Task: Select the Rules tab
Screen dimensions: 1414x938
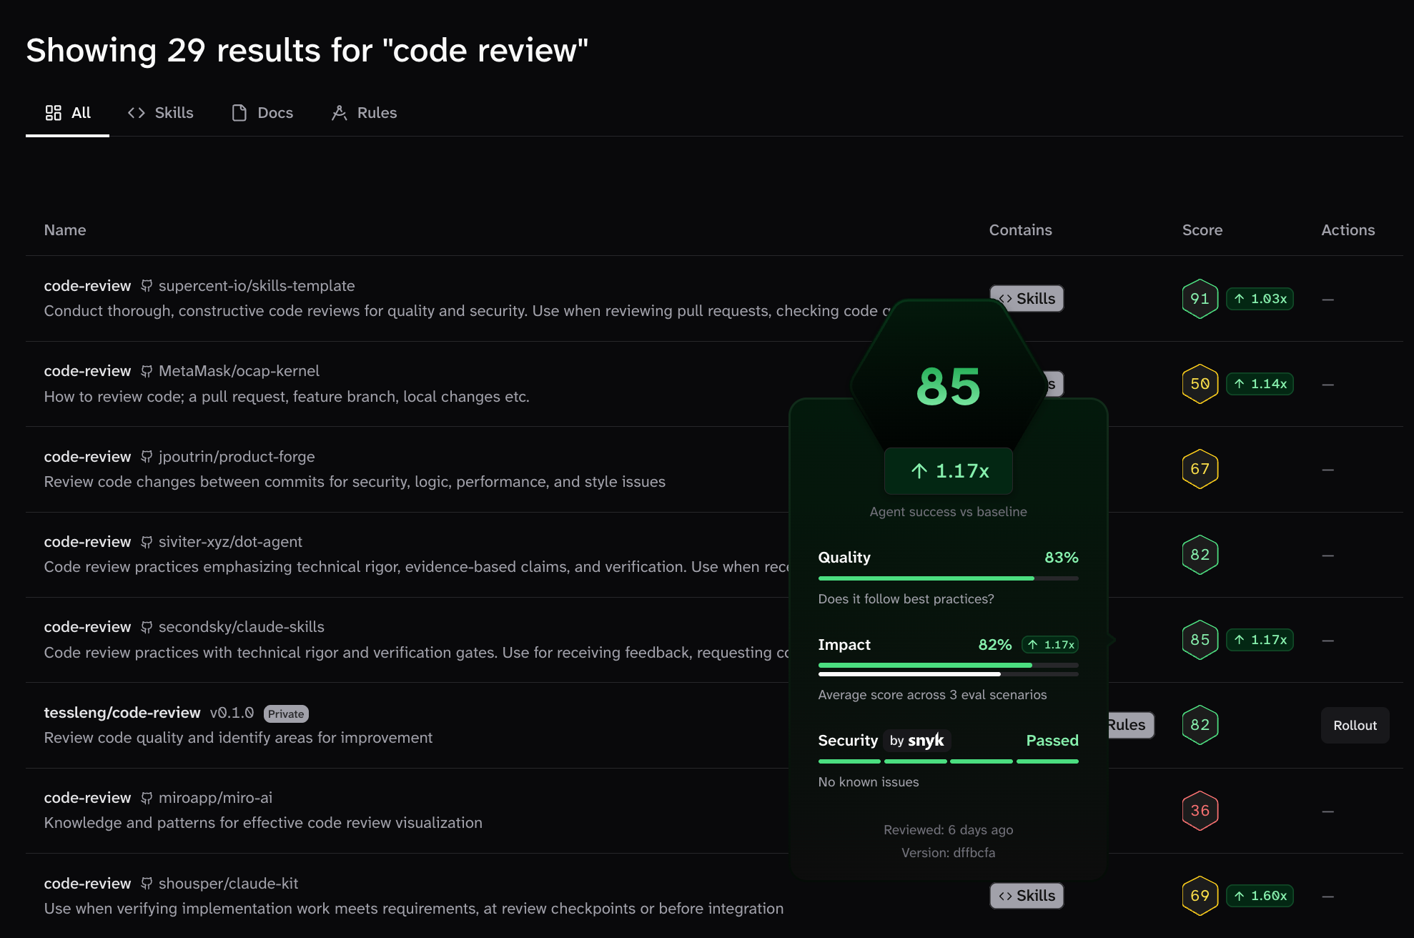Action: tap(364, 113)
